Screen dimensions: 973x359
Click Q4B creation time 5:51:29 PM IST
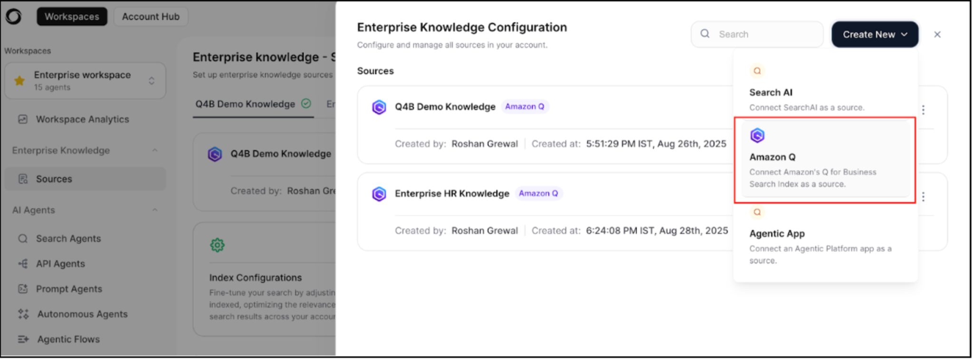tap(656, 144)
